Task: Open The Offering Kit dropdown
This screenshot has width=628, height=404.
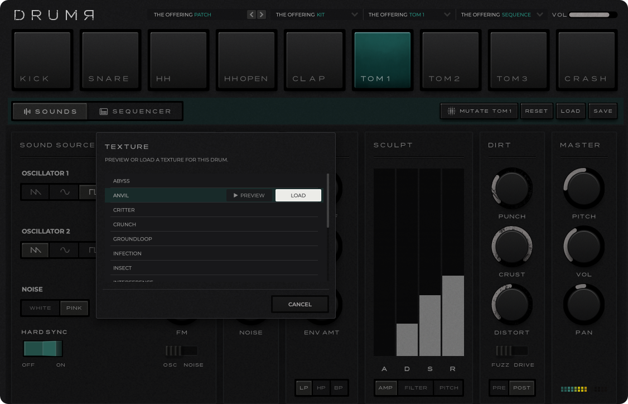Action: [x=316, y=15]
